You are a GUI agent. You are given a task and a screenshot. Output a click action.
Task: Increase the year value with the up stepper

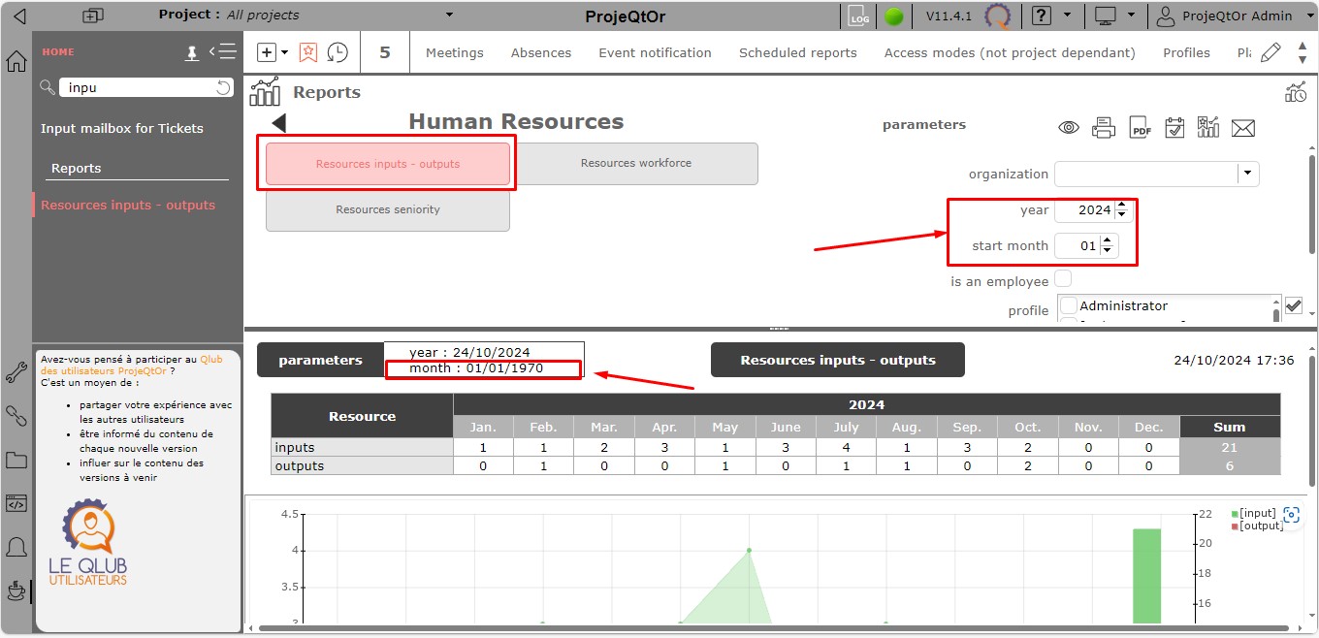point(1122,205)
